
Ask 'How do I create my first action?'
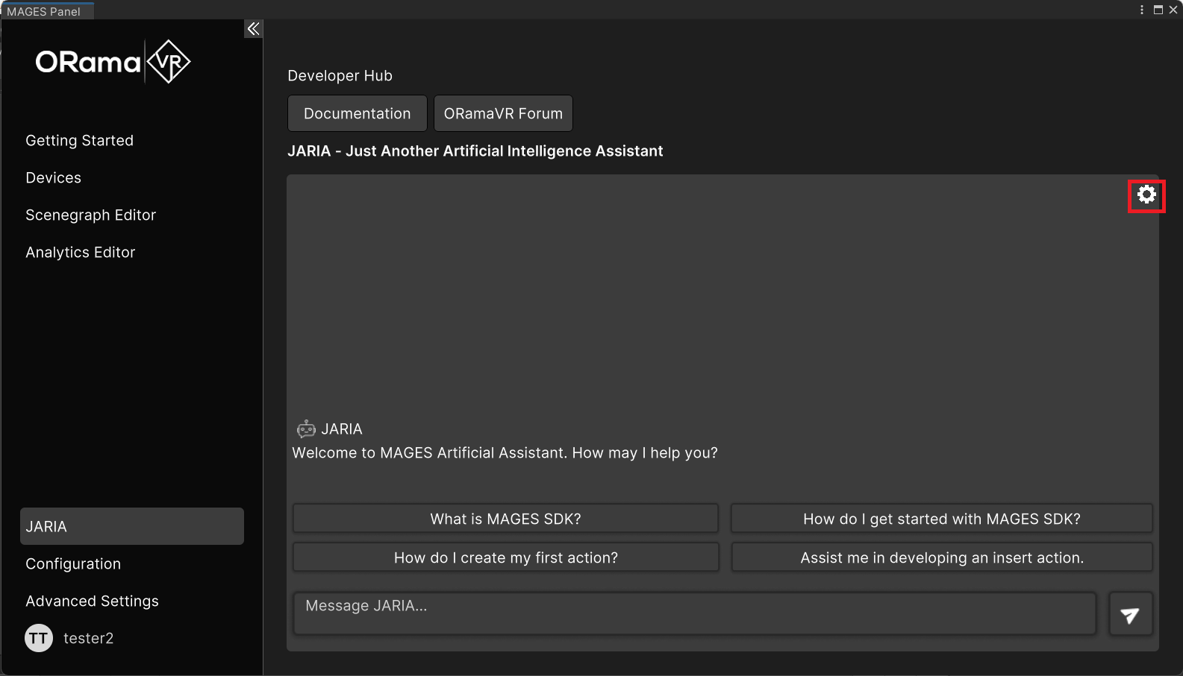[x=506, y=557]
